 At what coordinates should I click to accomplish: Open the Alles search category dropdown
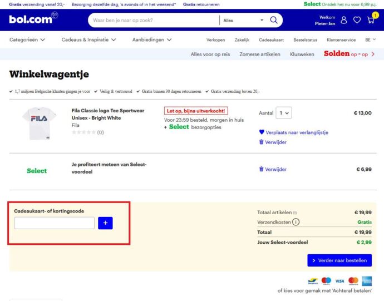[x=243, y=21]
